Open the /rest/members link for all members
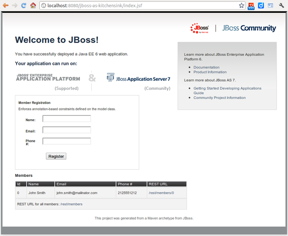This screenshot has height=236, width=288. 71,204
